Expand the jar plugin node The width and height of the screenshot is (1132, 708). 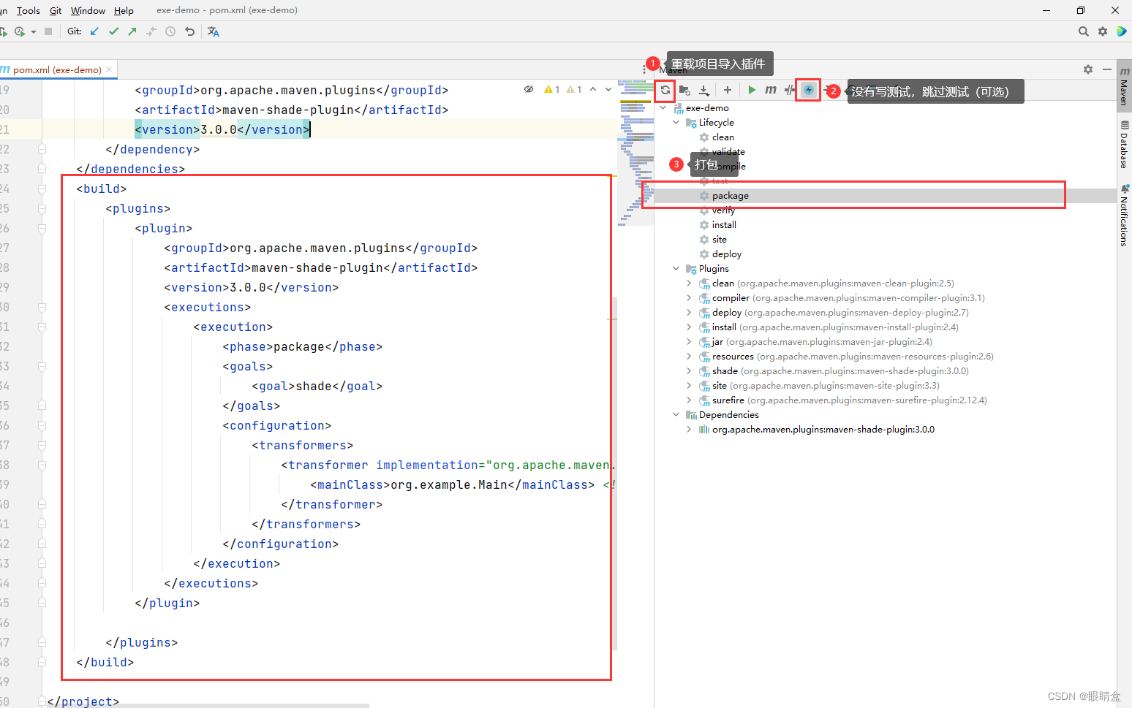coord(689,341)
